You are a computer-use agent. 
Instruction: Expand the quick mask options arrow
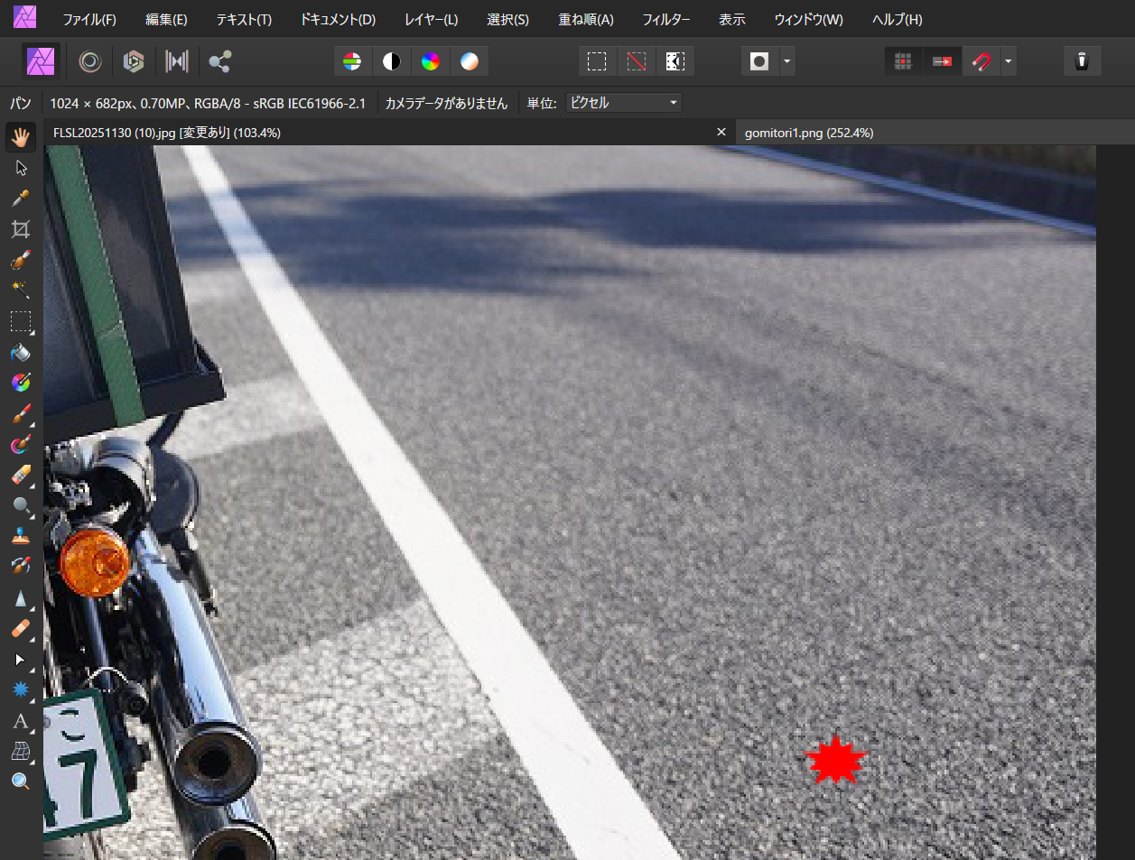pos(786,61)
